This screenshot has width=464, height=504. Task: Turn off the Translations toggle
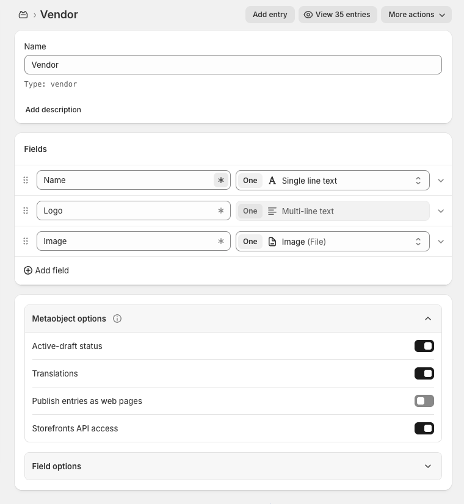[x=424, y=373]
